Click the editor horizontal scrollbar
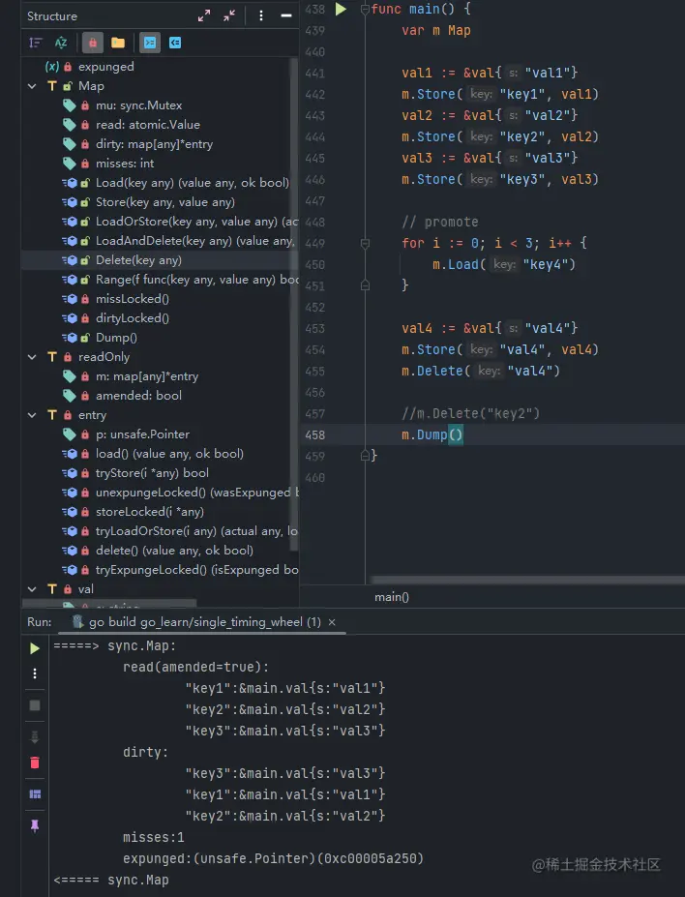 point(526,580)
